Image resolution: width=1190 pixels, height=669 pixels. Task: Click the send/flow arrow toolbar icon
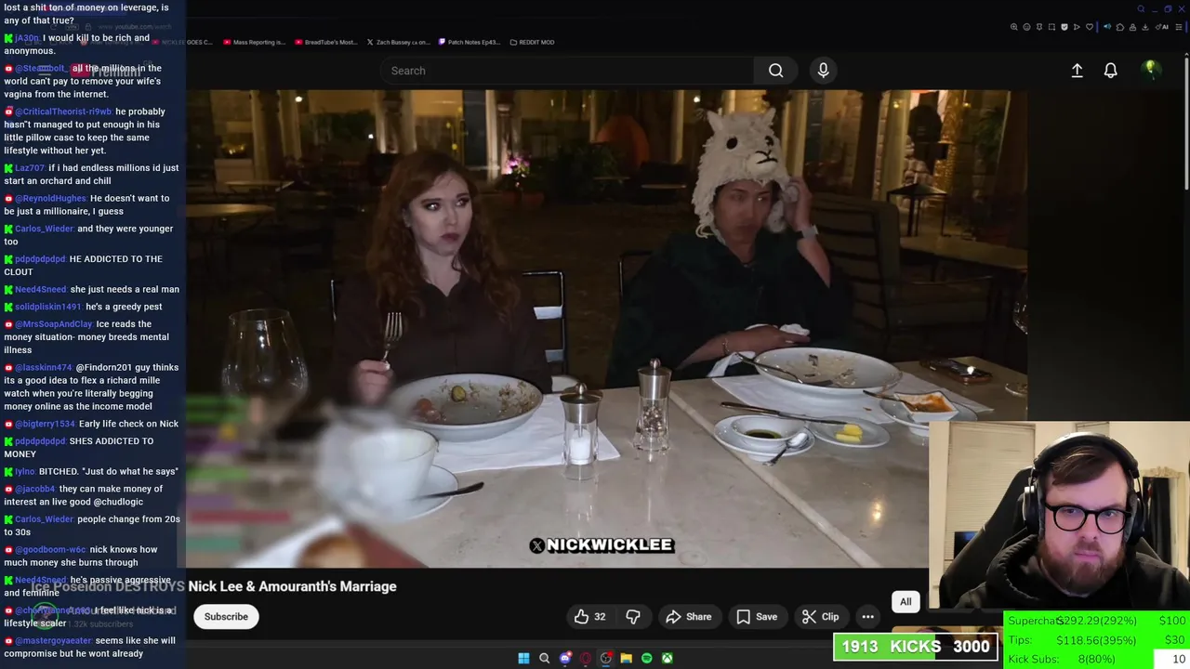[x=1077, y=27]
